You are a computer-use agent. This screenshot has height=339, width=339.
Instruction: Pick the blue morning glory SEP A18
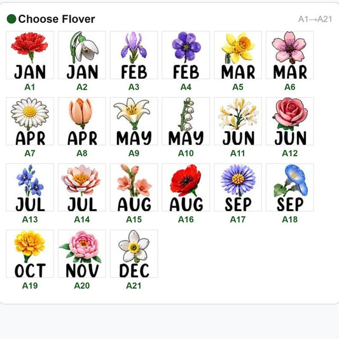(x=289, y=188)
